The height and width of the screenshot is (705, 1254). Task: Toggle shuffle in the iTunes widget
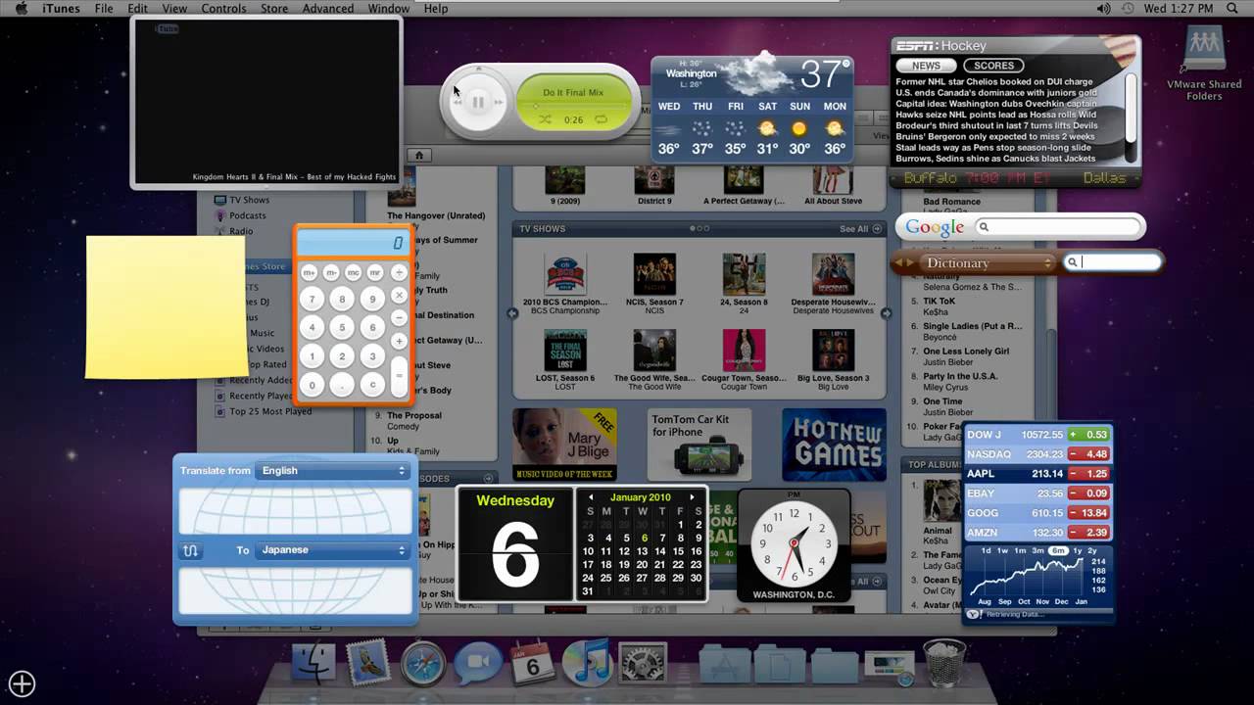point(546,119)
